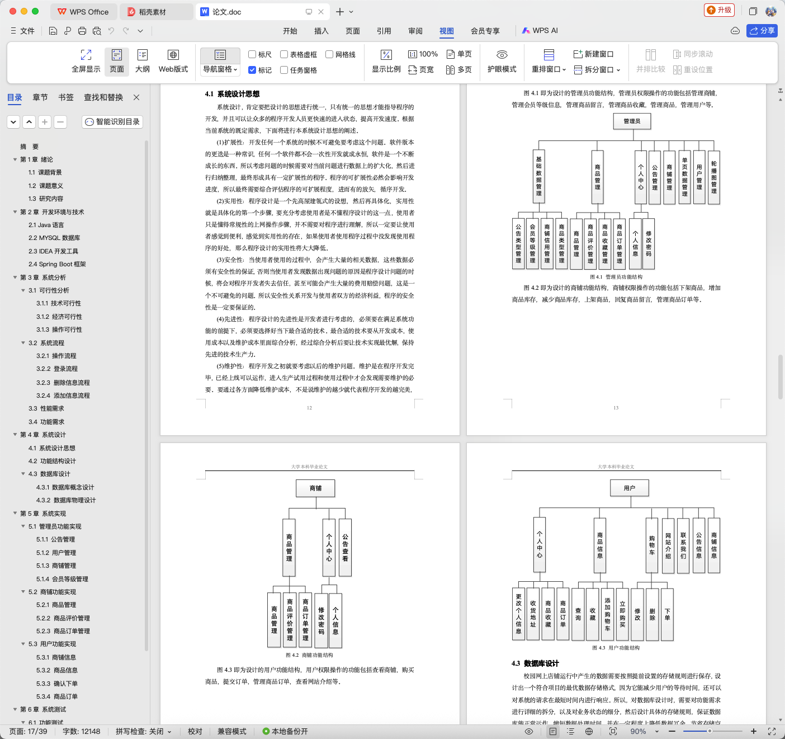Click the export/output icon beside Save
This screenshot has height=739, width=785.
pos(68,31)
